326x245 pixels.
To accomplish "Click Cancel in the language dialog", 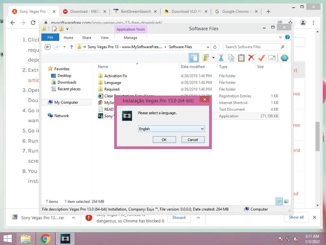I will coord(193,140).
